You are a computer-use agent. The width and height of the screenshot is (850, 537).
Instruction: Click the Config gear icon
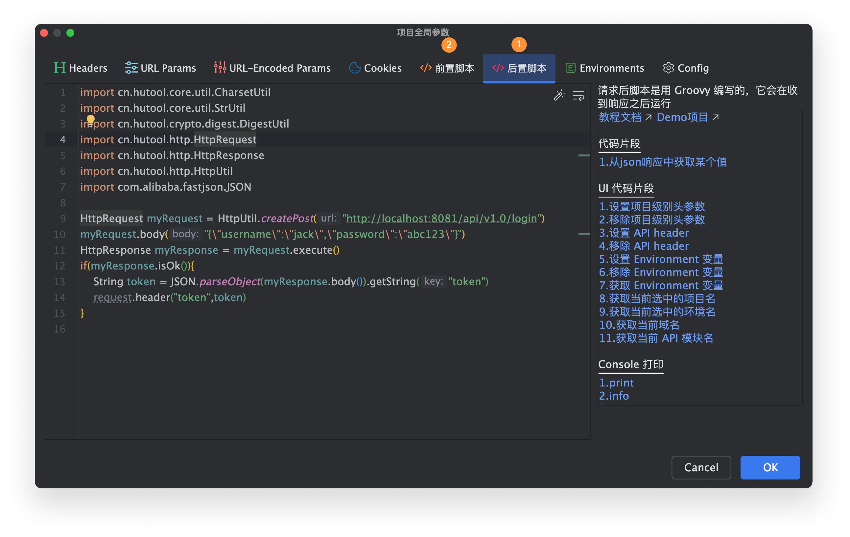[x=668, y=68]
